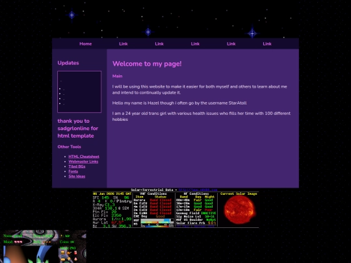The width and height of the screenshot is (351, 263).
Task: Open the Site Ideas link
Action: pos(77,176)
